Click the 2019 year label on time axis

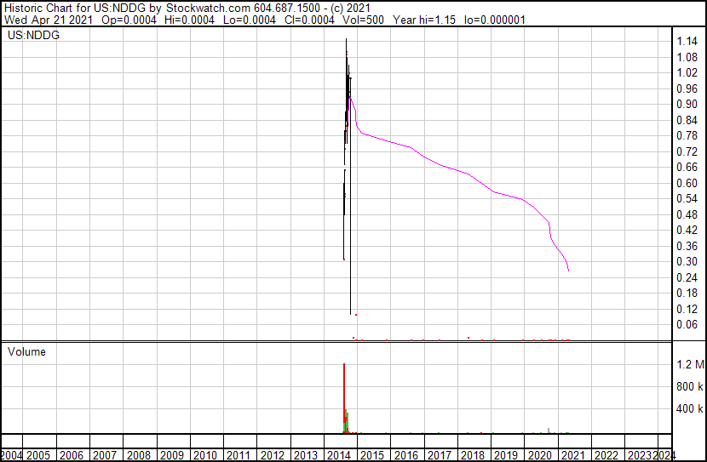(506, 455)
